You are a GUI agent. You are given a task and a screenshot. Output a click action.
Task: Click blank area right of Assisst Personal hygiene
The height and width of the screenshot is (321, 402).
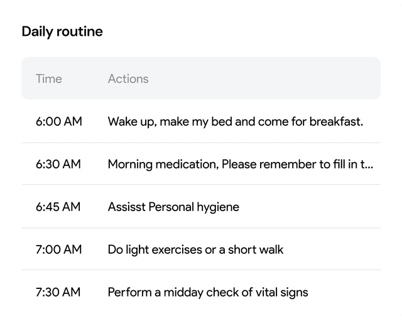pyautogui.click(x=310, y=207)
